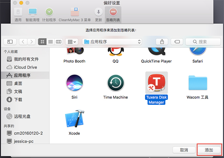
Task: Select Tuxera Disk Manager icon
Action: (156, 83)
